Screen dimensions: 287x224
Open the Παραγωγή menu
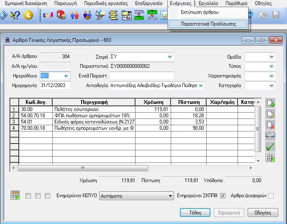pos(66,3)
